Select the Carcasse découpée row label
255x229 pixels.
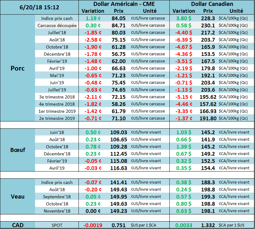pos(57,25)
